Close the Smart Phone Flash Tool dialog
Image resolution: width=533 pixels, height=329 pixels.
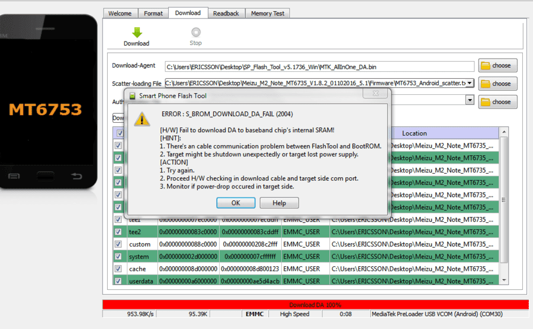pos(375,93)
